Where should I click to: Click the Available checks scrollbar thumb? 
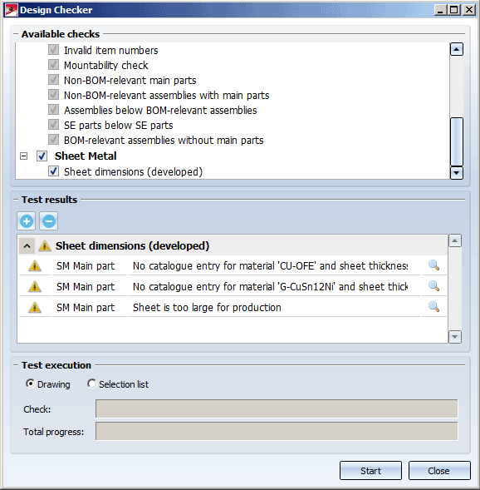pos(457,141)
